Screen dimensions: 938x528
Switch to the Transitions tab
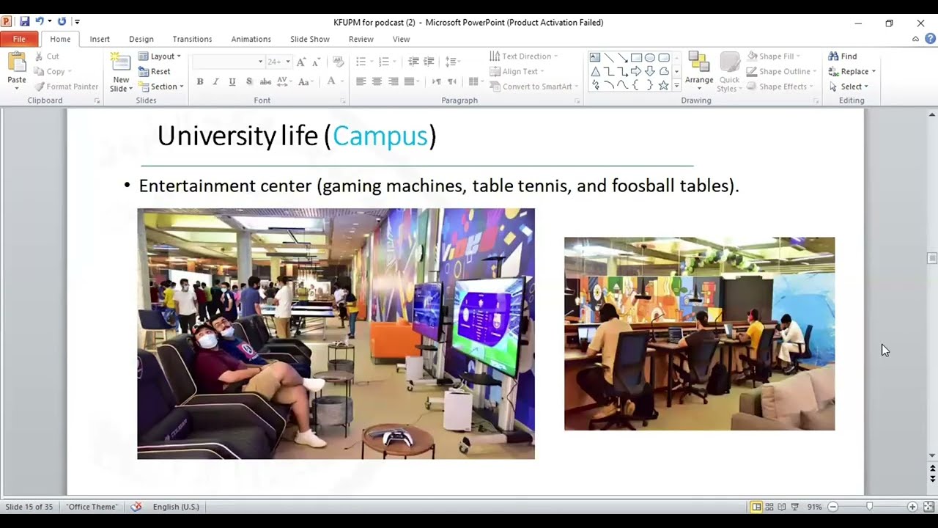click(x=192, y=39)
